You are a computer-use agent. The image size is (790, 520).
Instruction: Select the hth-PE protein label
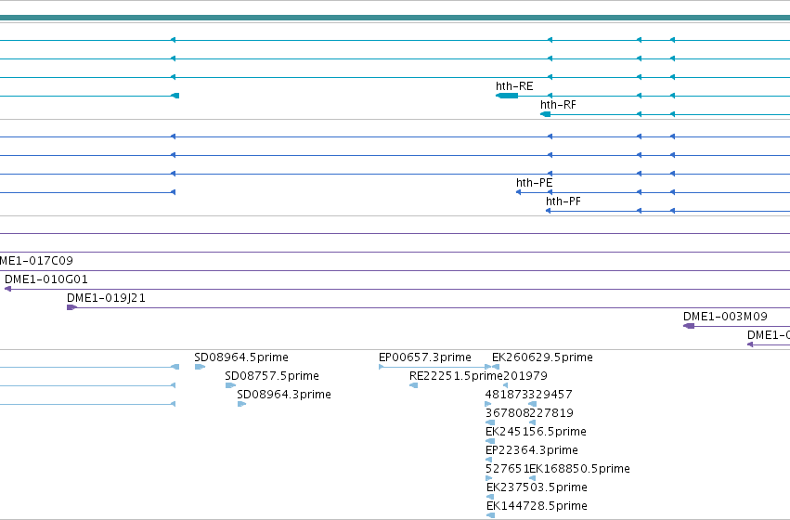tap(534, 182)
